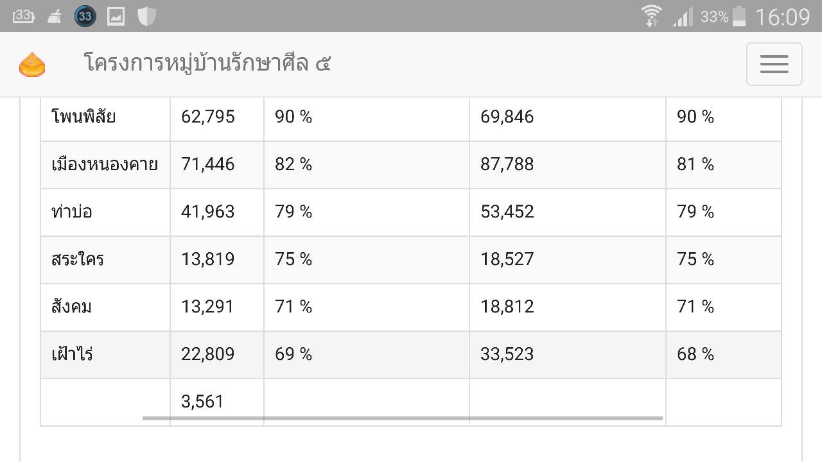The height and width of the screenshot is (462, 822).
Task: Open the โครงการหมู่บ้านรักษาศีล ๕ title link
Action: click(207, 64)
